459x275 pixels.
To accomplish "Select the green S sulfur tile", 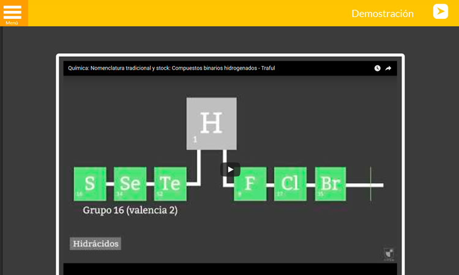I will click(x=90, y=184).
